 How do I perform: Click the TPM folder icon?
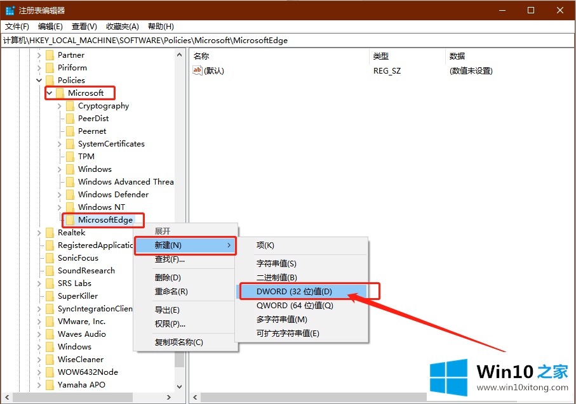pos(70,157)
